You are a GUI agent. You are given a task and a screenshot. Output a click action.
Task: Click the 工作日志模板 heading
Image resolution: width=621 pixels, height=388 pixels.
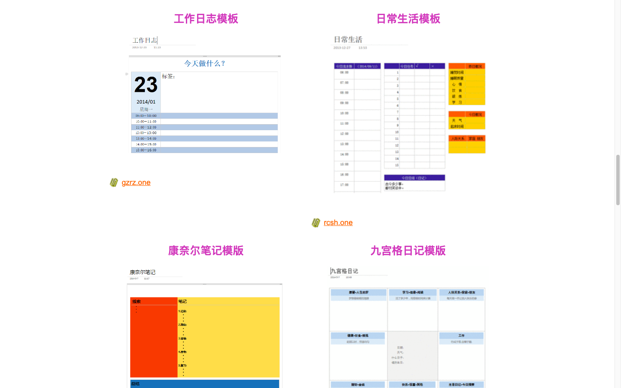206,19
